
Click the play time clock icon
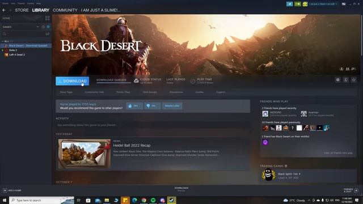click(193, 81)
